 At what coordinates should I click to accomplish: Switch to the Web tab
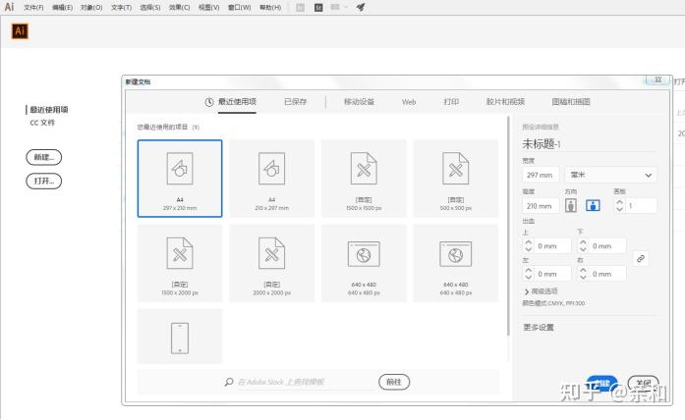tap(409, 102)
